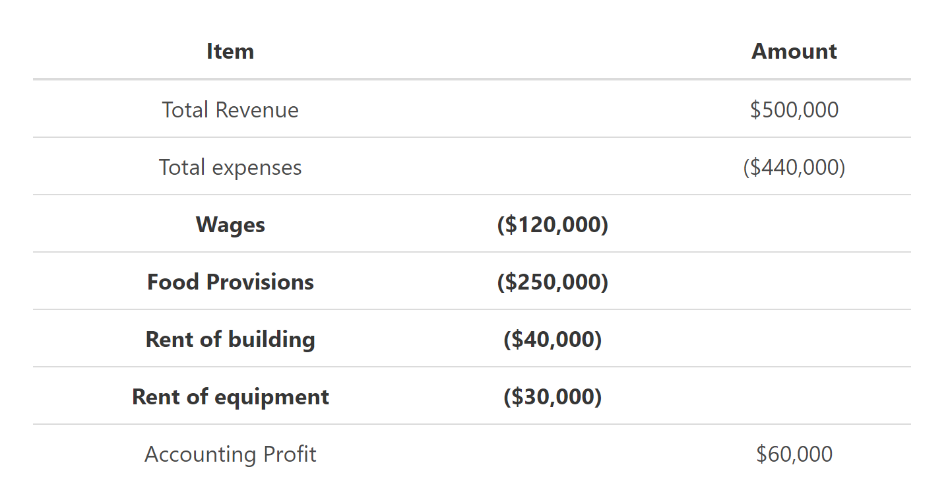Click empty Amount cell in Rent of equipment row
Viewport: 948px width, 498px height.
pyautogui.click(x=794, y=397)
